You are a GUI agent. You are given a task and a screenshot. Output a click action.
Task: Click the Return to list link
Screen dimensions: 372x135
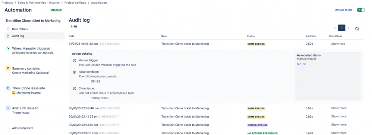click(x=343, y=10)
